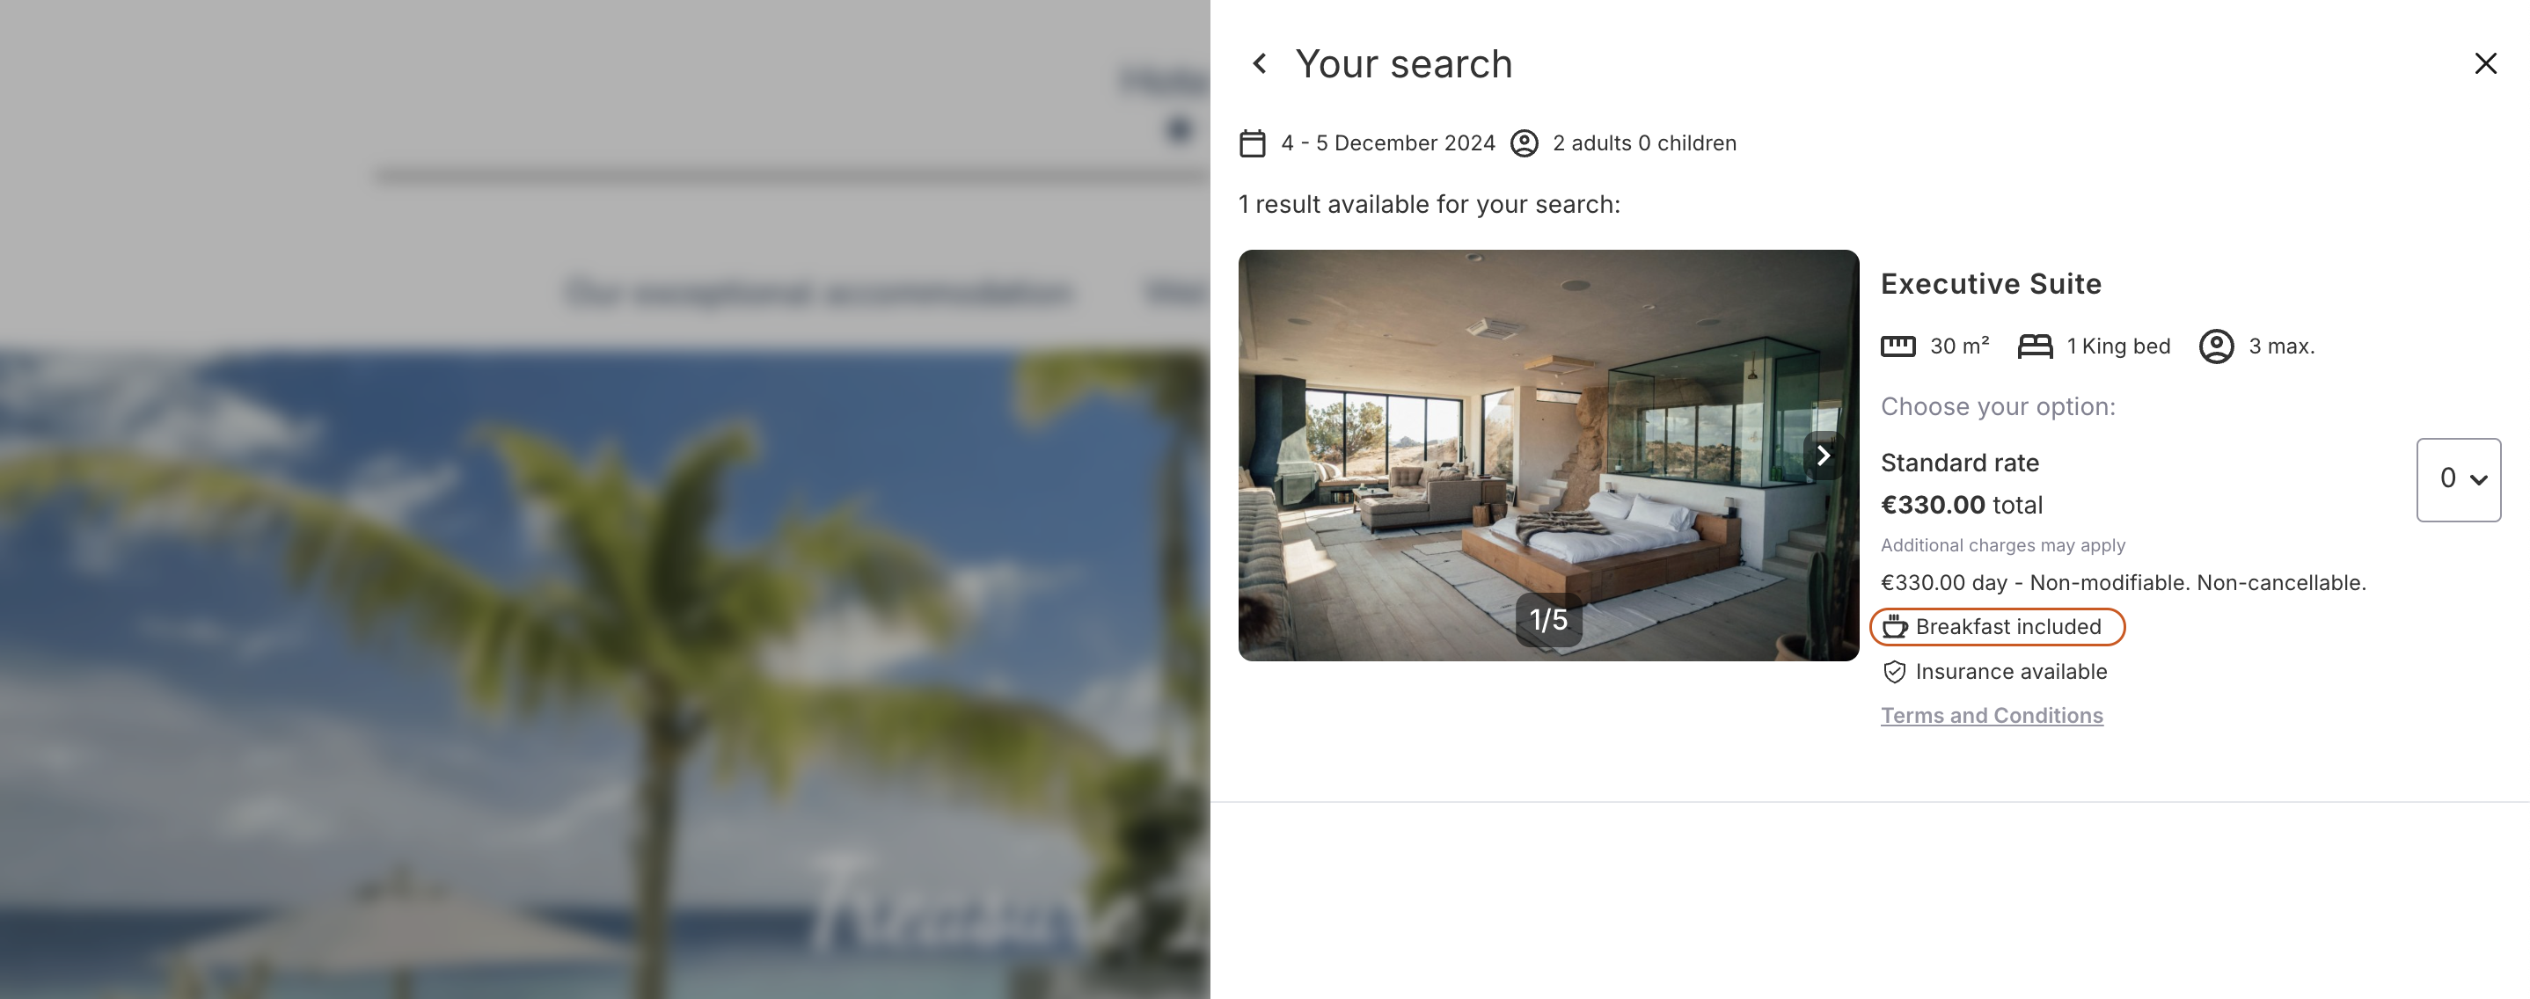Advance to next room photo arrow
Screen dimensions: 2530x999
pos(1823,456)
